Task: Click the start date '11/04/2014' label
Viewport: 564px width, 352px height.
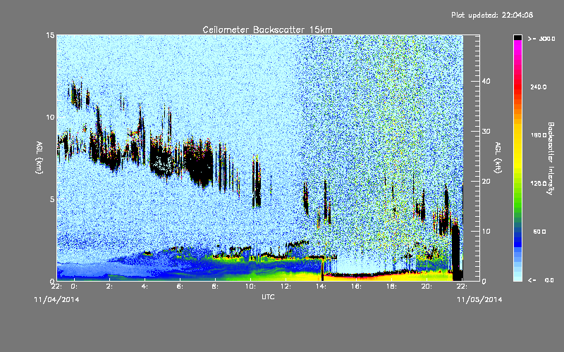Action: [x=56, y=300]
